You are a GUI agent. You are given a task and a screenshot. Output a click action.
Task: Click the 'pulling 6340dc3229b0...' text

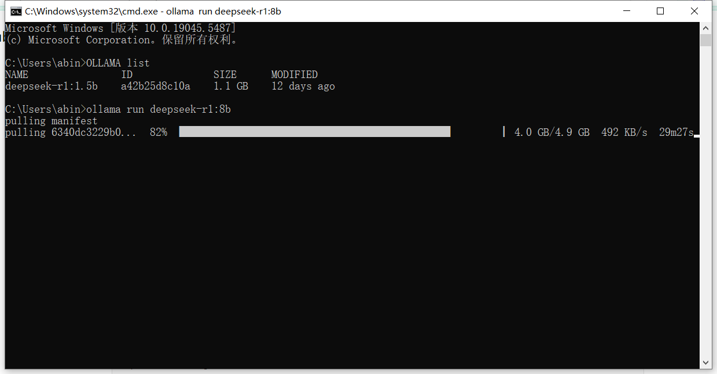pyautogui.click(x=71, y=132)
